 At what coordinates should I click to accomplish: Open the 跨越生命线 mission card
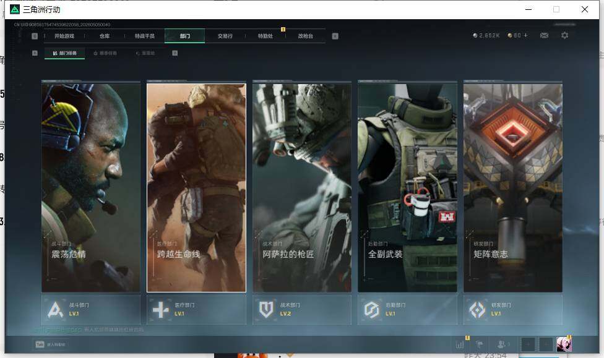(x=196, y=187)
